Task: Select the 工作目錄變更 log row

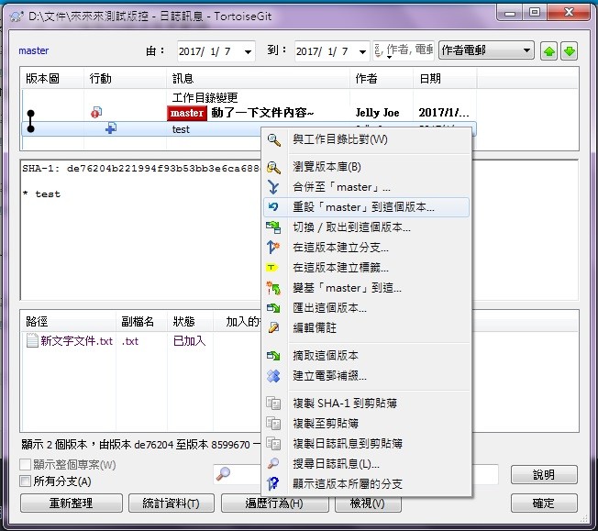Action: tap(249, 97)
